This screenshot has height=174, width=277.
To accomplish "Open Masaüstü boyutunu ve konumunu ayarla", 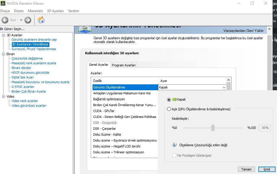I will coord(40,82).
